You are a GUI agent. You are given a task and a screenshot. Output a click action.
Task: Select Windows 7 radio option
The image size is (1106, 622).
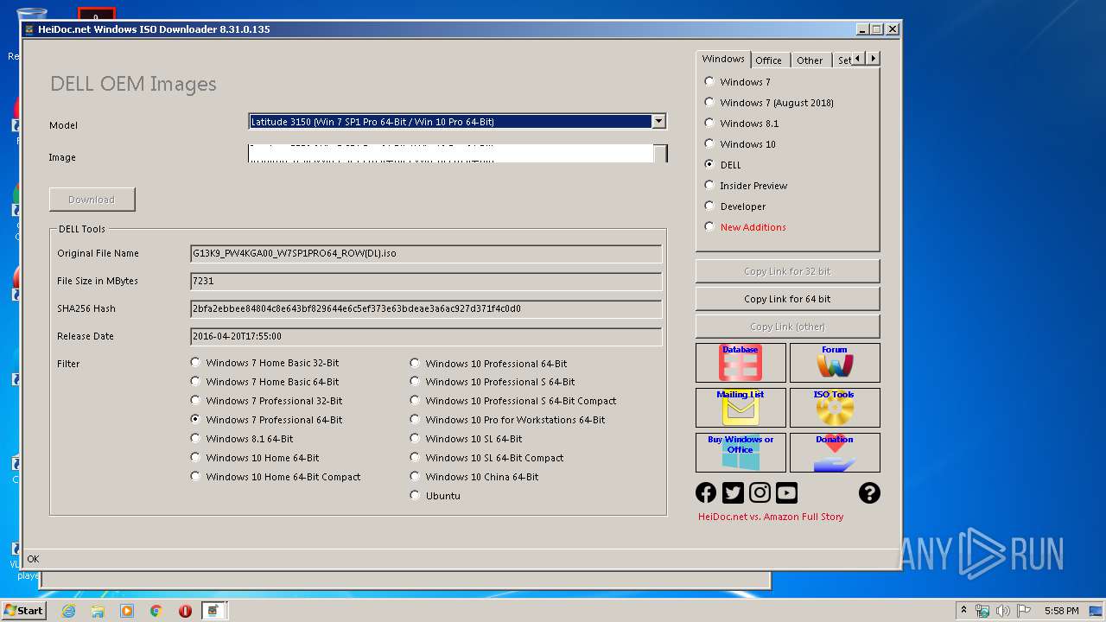709,81
